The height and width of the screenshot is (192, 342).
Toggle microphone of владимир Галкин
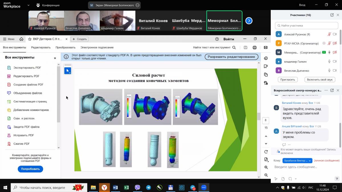click(x=329, y=61)
